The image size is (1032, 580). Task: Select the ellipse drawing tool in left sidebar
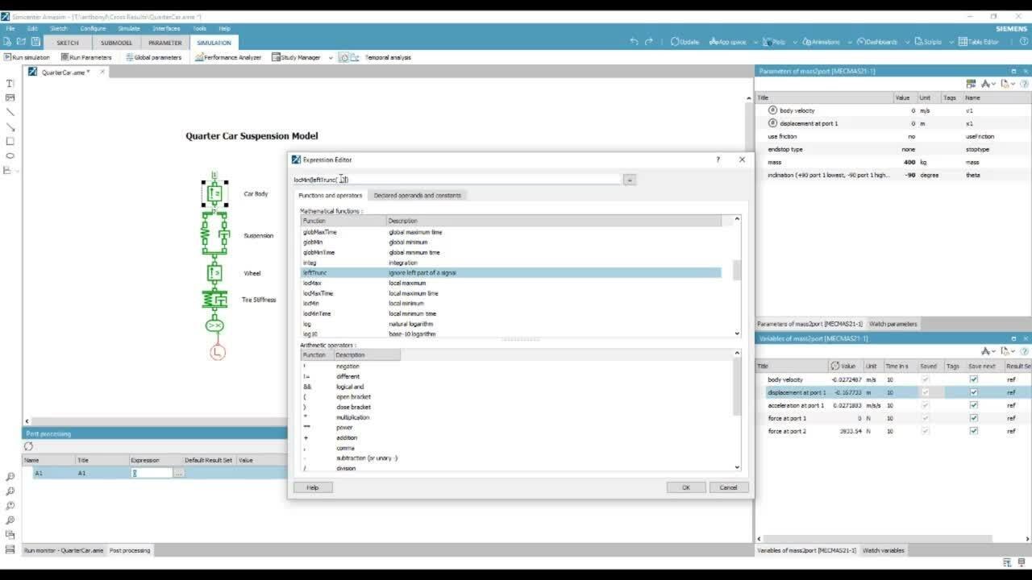point(10,155)
